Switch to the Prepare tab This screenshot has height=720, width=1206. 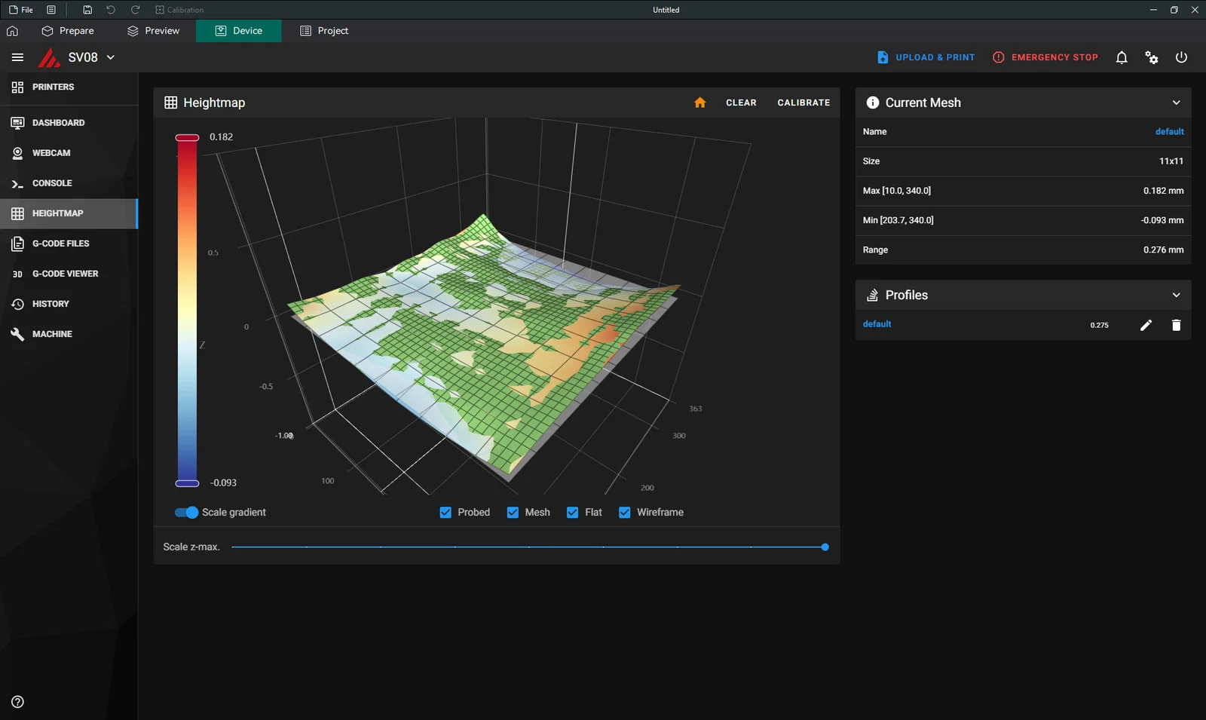coord(69,31)
